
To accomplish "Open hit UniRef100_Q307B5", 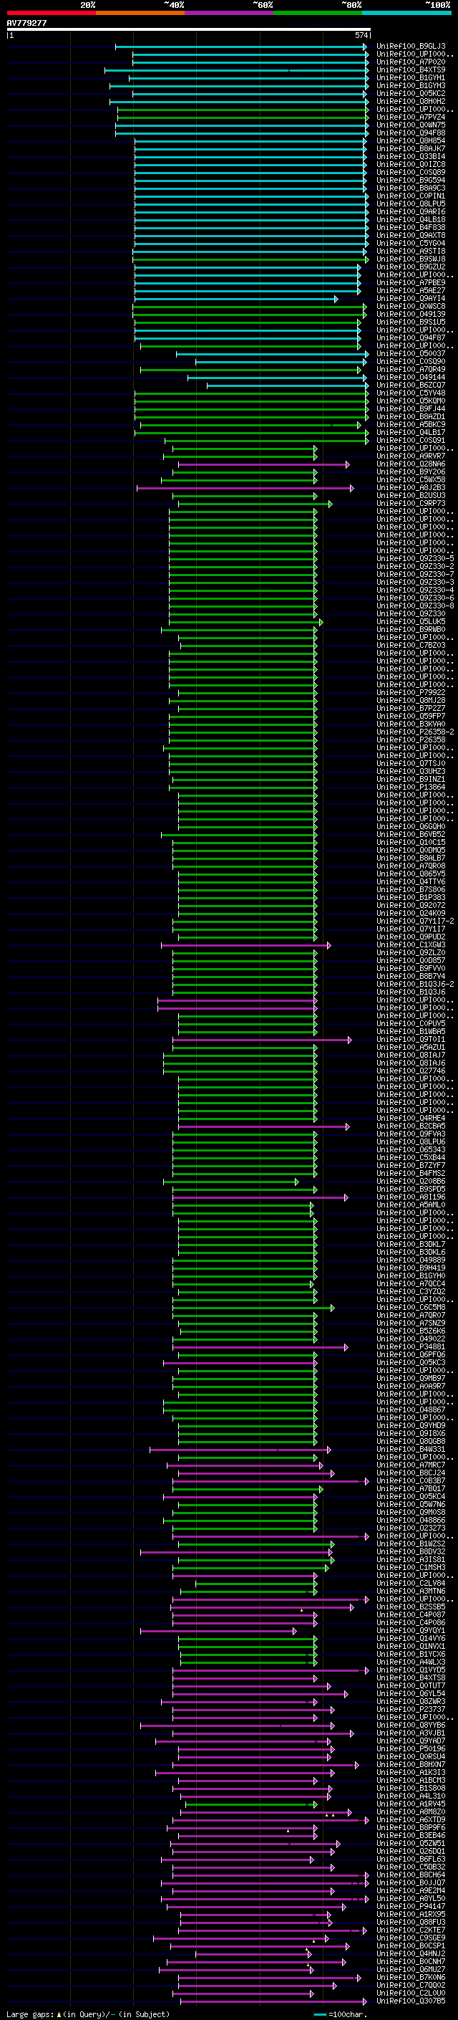I will (x=411, y=2001).
